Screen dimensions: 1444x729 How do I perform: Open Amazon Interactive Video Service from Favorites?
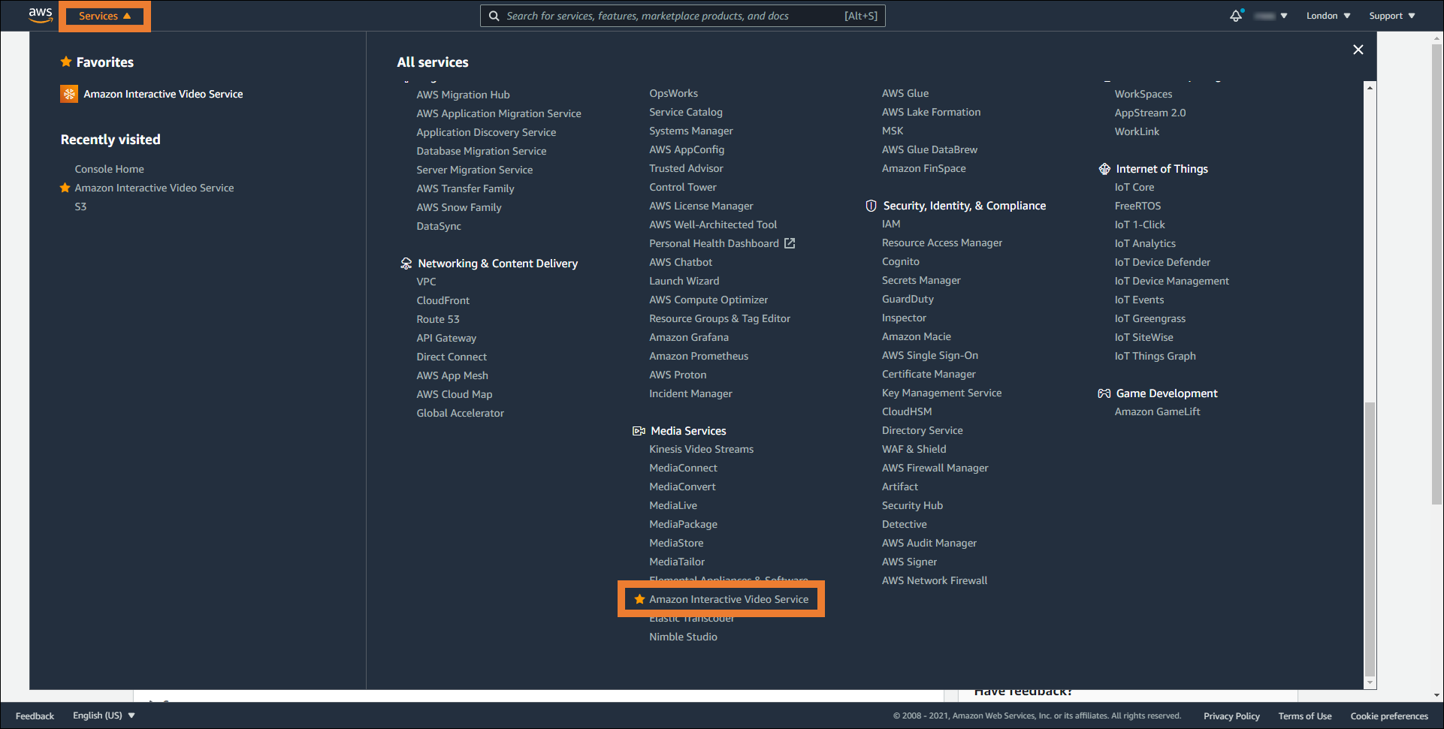click(x=163, y=94)
